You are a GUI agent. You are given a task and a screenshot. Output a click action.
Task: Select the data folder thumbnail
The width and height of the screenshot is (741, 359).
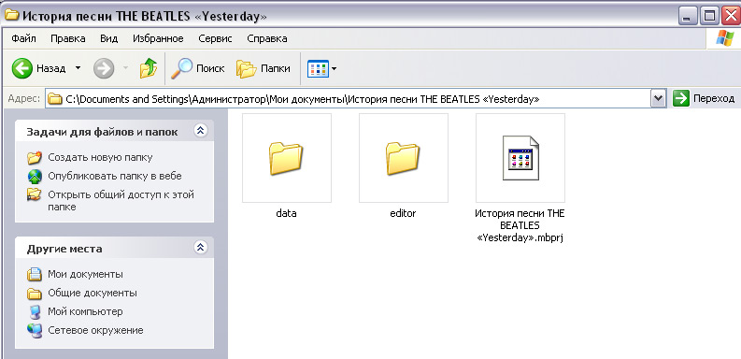[286, 158]
